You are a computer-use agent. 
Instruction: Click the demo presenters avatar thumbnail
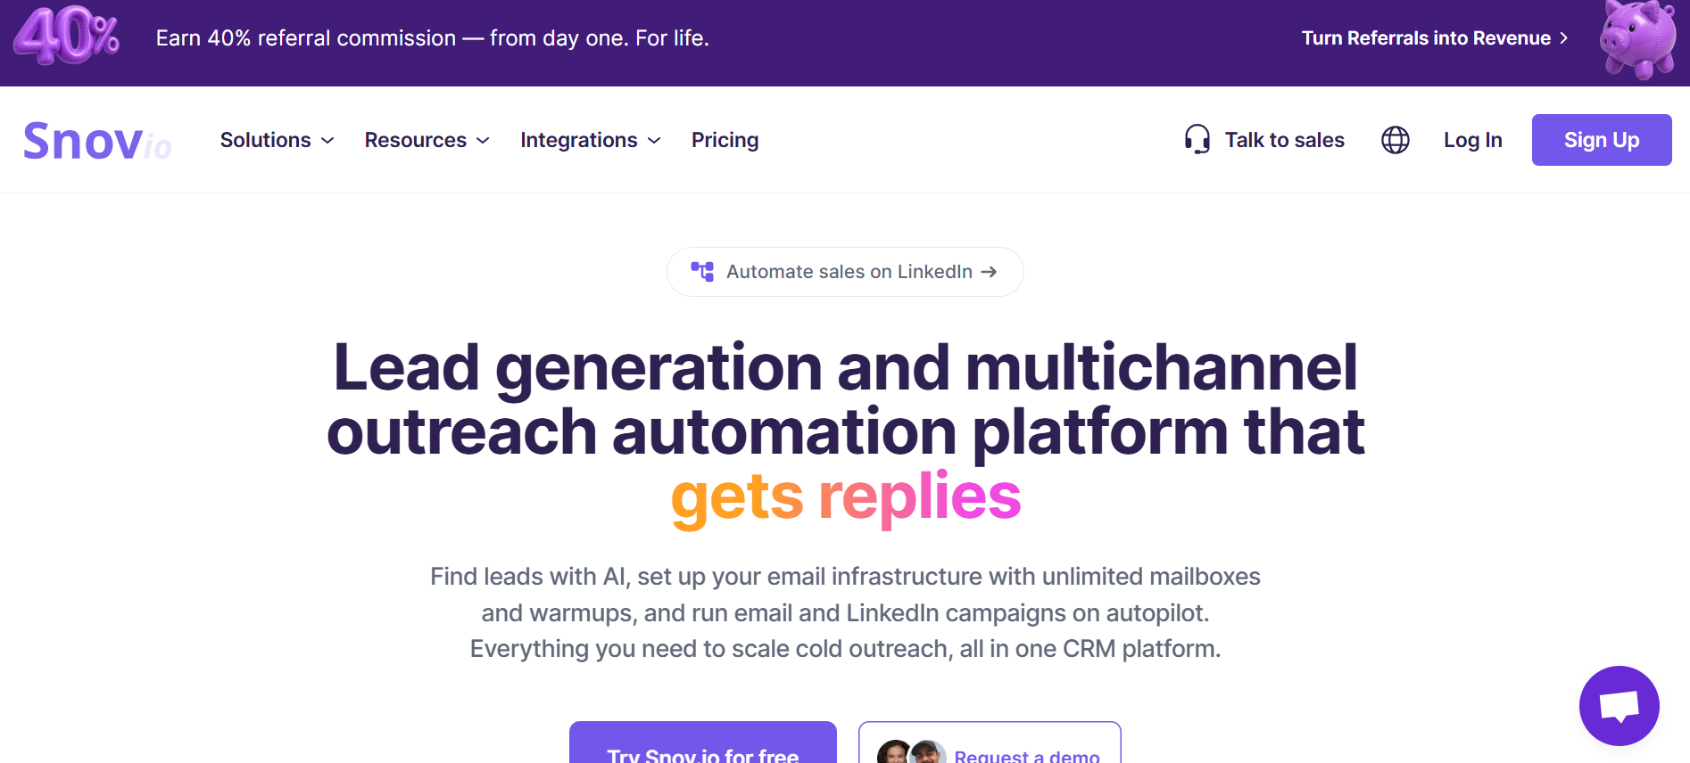911,752
